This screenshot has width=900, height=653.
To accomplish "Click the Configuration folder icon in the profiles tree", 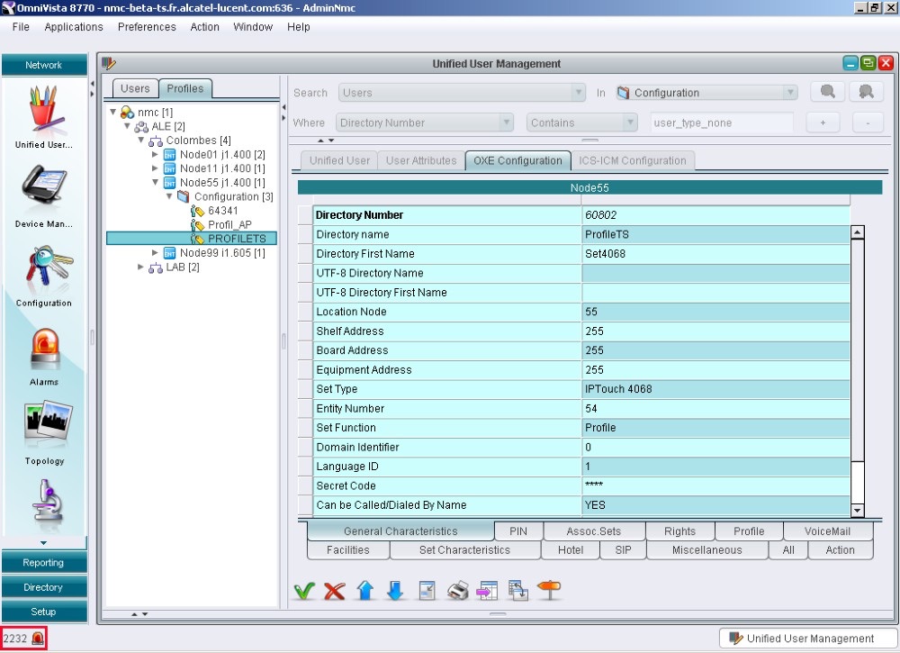I will [183, 196].
